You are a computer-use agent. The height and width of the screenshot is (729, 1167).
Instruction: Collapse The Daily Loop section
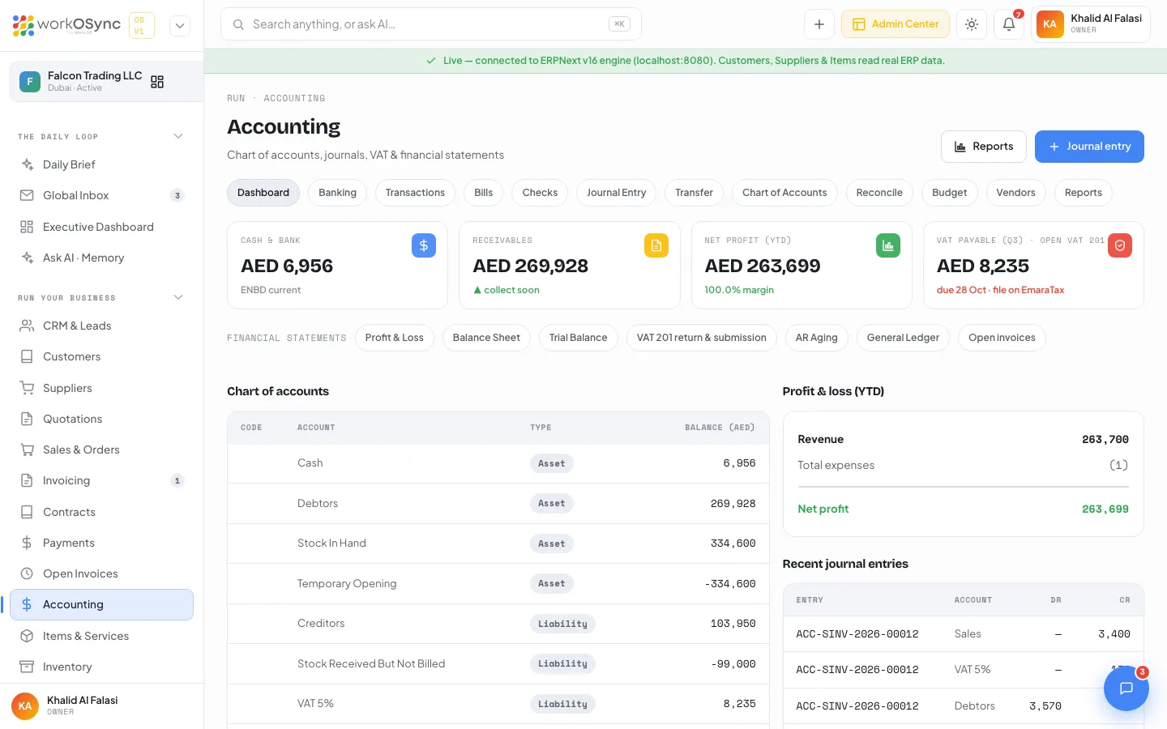tap(178, 136)
